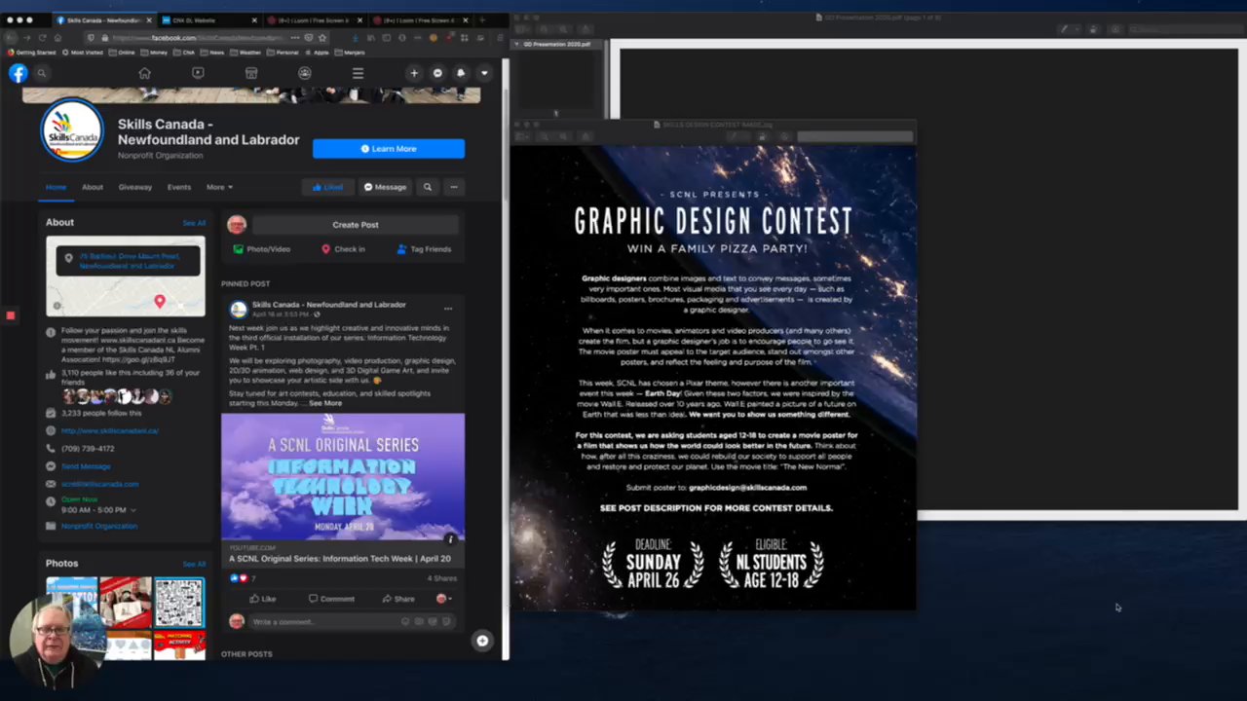Image resolution: width=1247 pixels, height=701 pixels.
Task: Click See All in the About section
Action: click(x=194, y=223)
